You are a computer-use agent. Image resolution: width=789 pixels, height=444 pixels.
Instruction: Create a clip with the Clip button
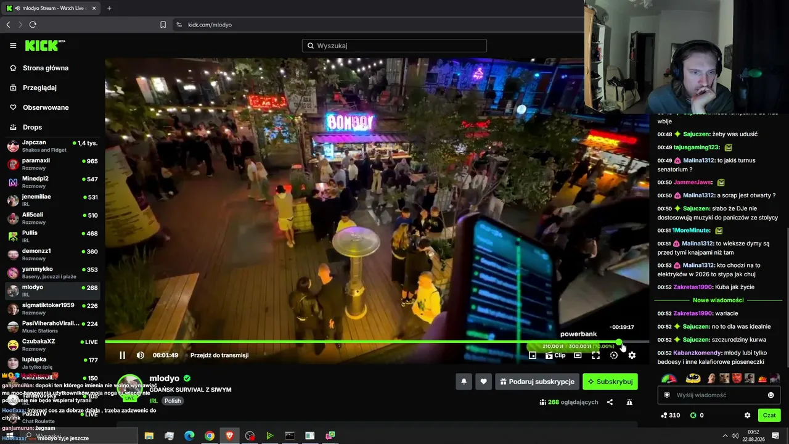(x=555, y=355)
